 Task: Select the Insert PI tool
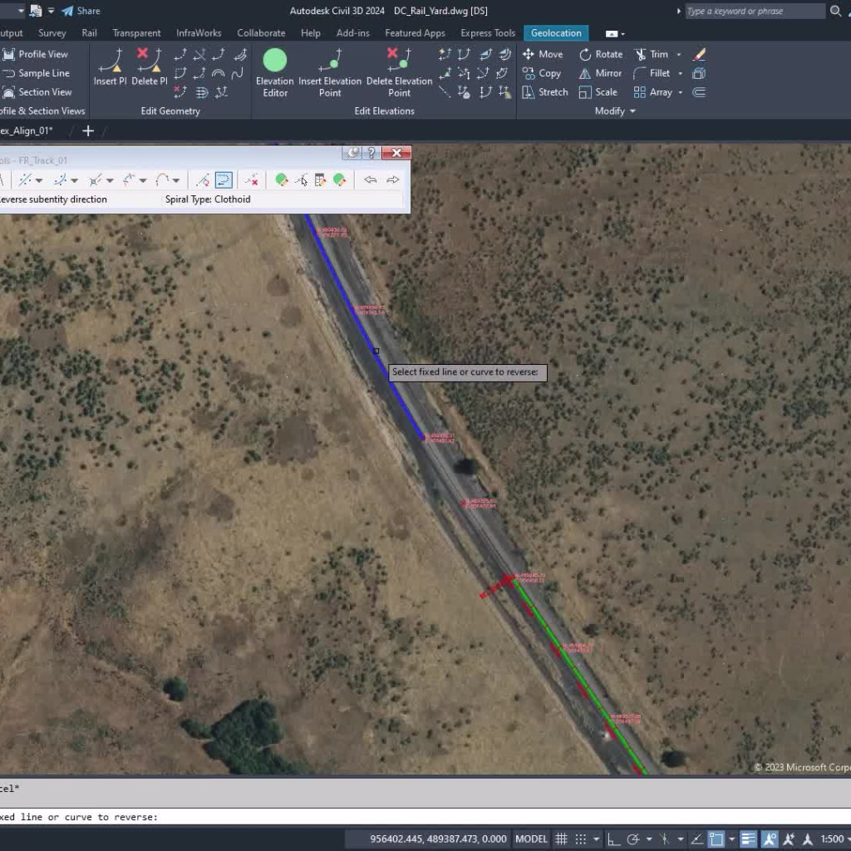pos(110,66)
